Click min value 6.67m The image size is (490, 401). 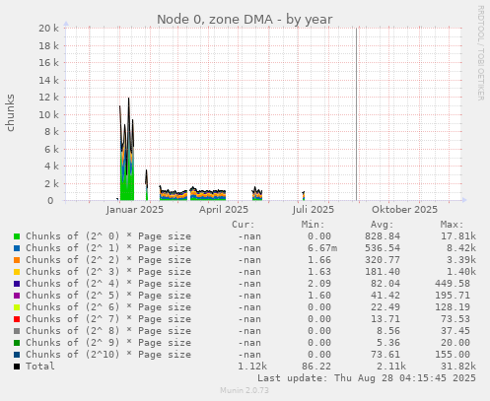coord(322,248)
